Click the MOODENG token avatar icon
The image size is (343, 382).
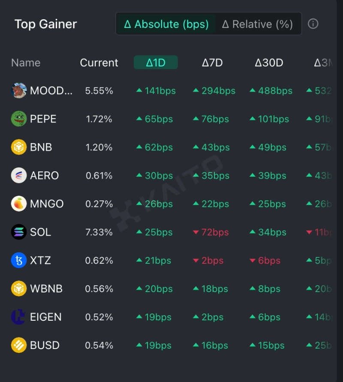pyautogui.click(x=19, y=91)
